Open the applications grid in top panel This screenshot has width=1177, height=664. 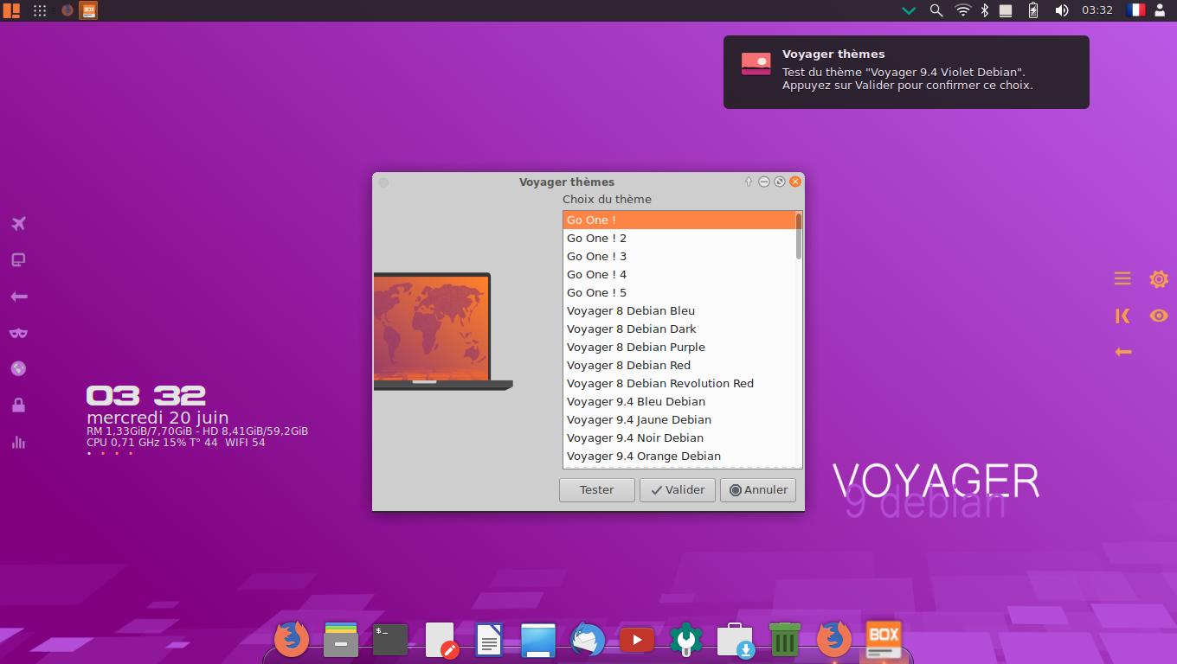(40, 10)
